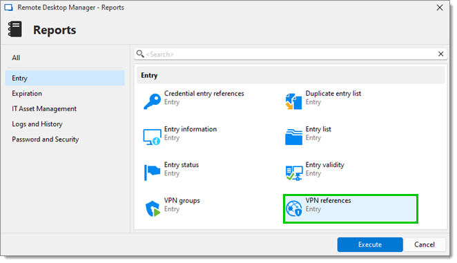Execute the selected report
The height and width of the screenshot is (263, 457).
tap(370, 244)
